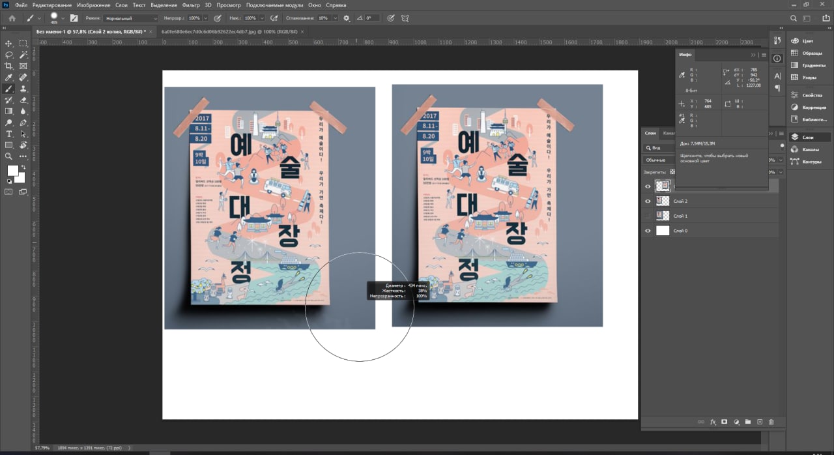The image size is (834, 455).
Task: Open layer blend mode Обычные dropdown
Action: point(659,160)
